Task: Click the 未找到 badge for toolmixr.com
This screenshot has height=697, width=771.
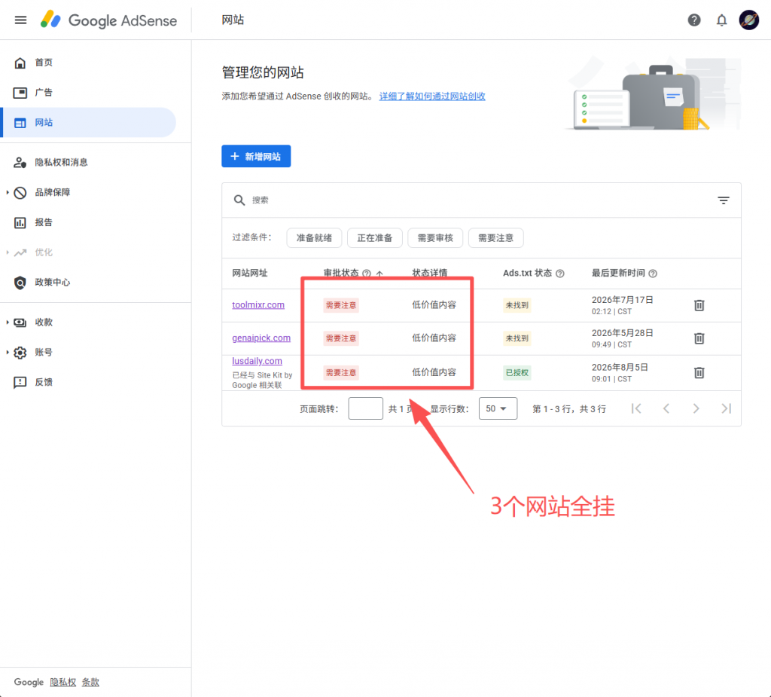Action: click(517, 305)
